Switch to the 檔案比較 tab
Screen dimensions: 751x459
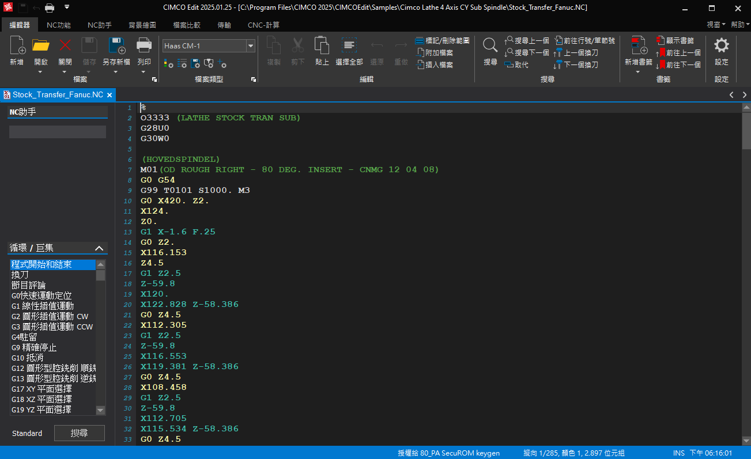click(x=187, y=25)
